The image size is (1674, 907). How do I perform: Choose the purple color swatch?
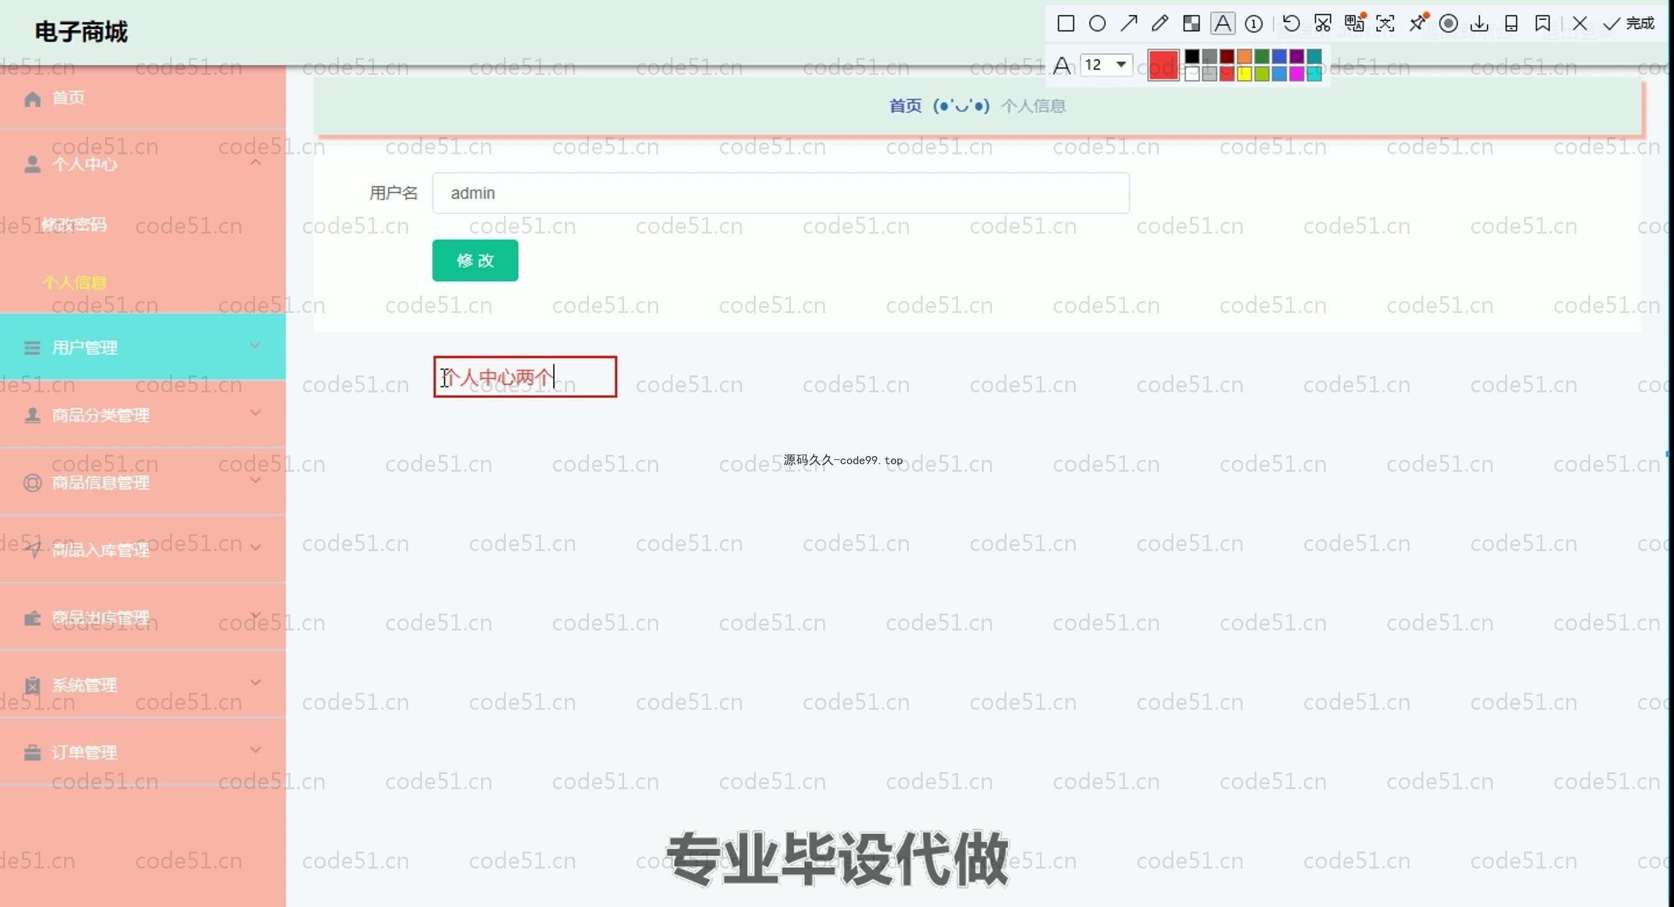[1297, 57]
